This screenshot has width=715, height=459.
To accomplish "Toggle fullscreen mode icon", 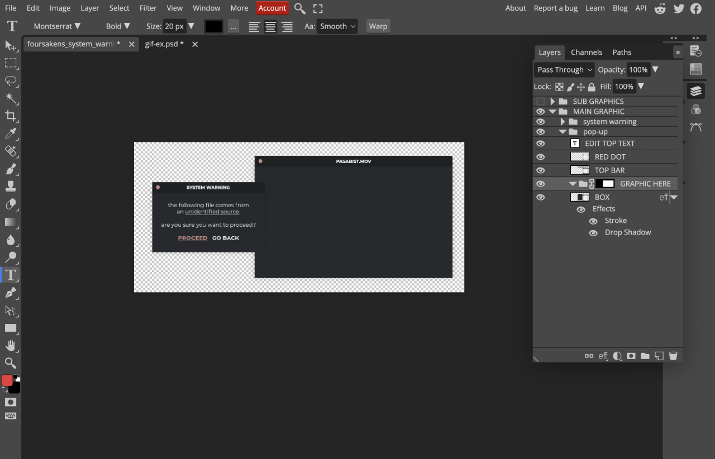I will 318,8.
